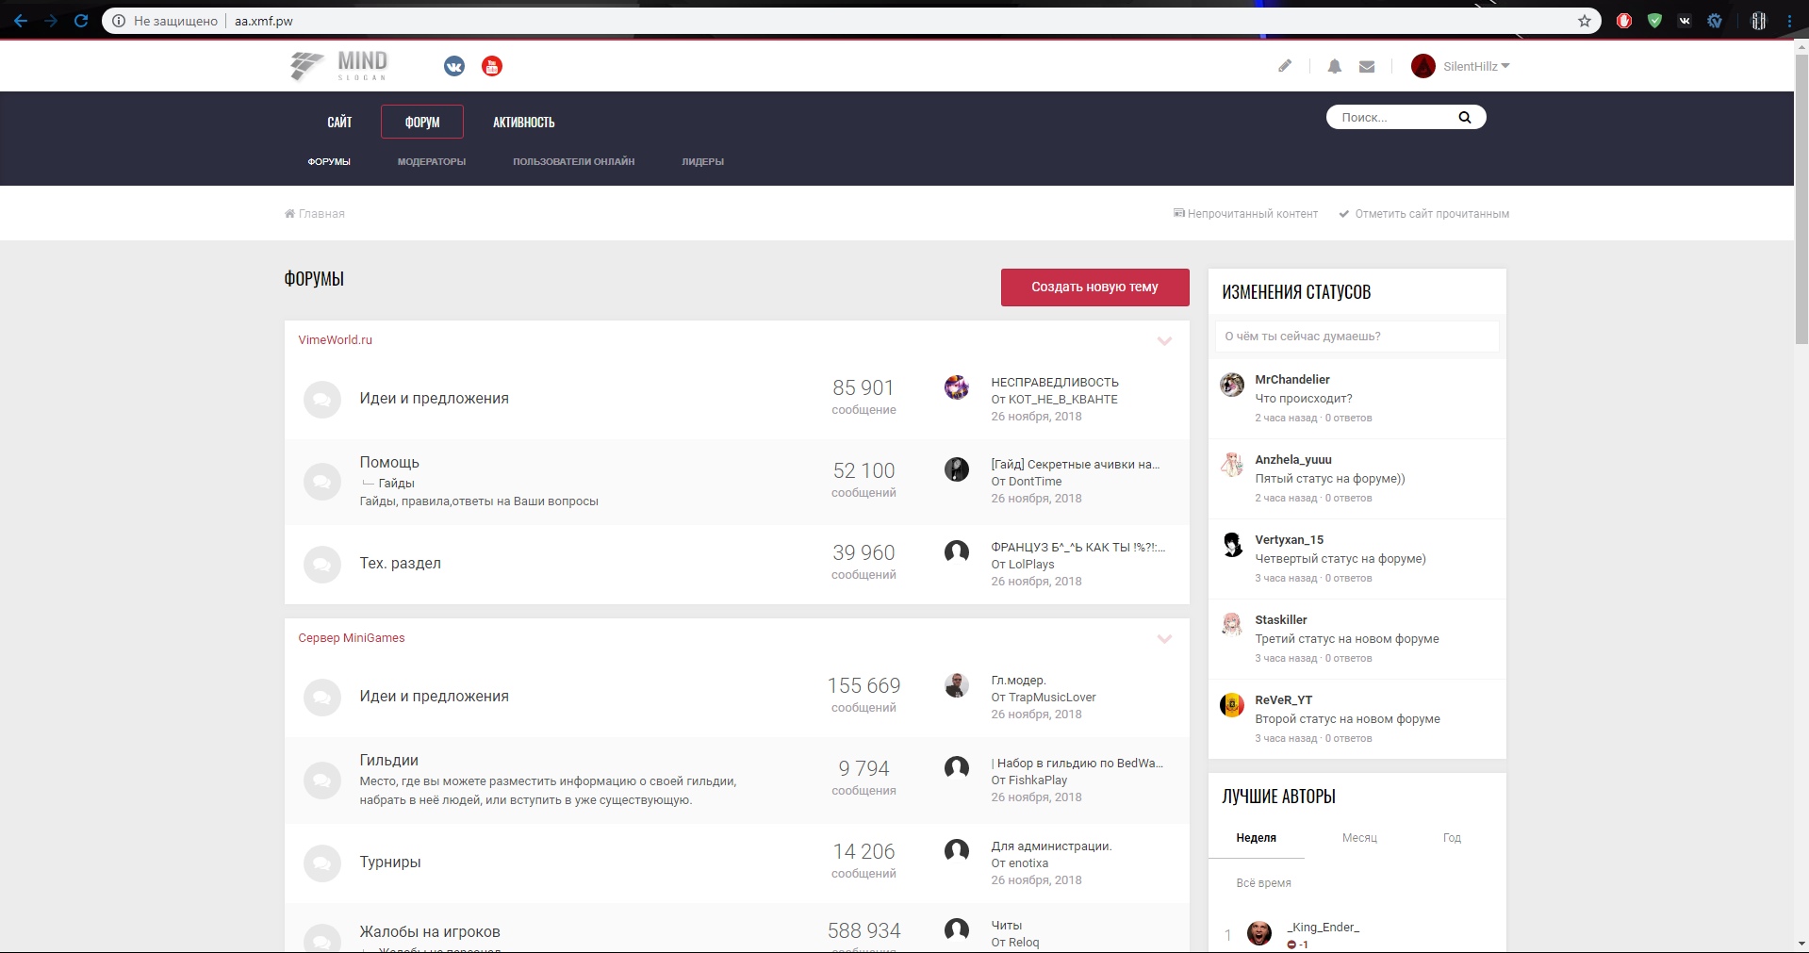This screenshot has width=1809, height=953.
Task: Open the messages envelope icon
Action: [x=1367, y=66]
